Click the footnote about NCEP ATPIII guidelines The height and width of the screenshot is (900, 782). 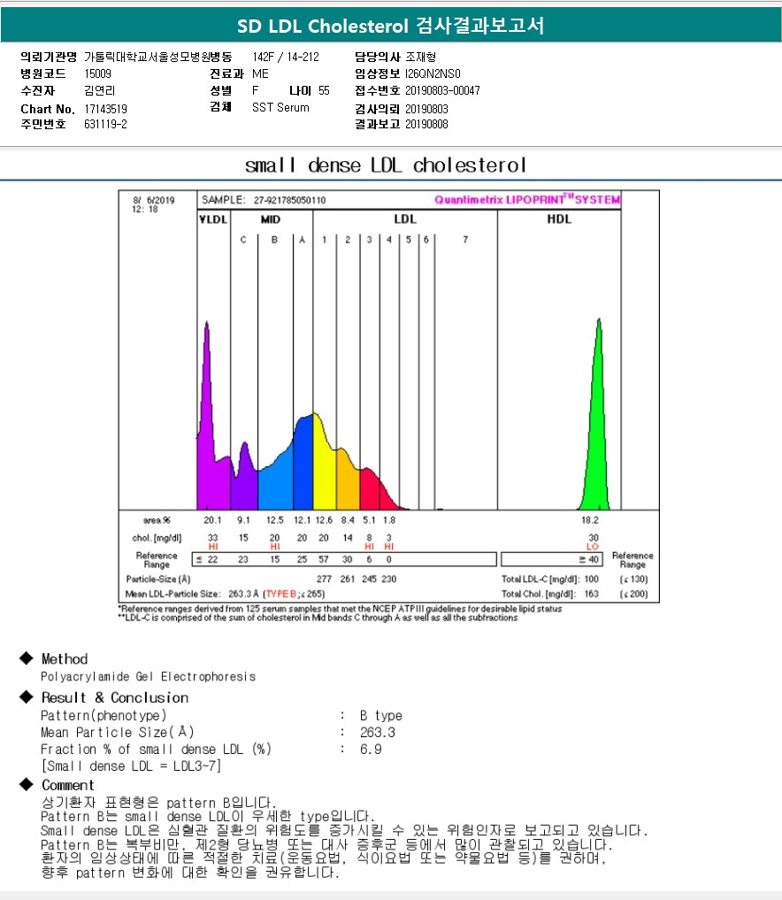click(341, 609)
